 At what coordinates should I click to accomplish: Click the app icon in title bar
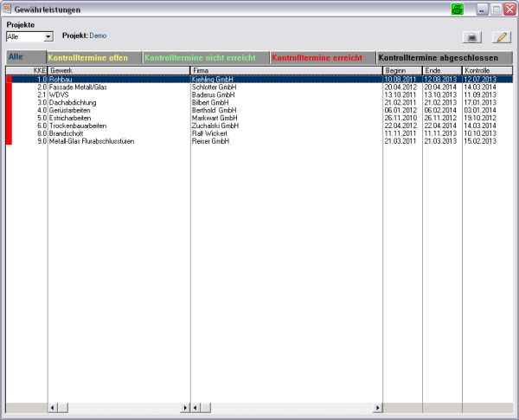click(x=8, y=10)
